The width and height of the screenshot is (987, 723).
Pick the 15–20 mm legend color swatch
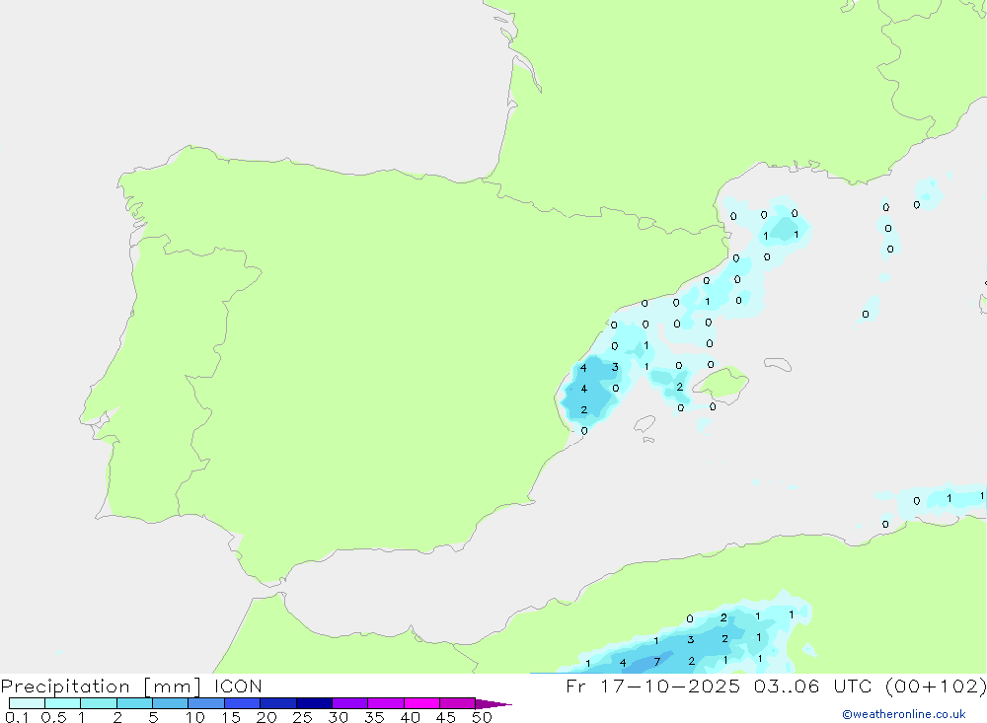(x=243, y=703)
